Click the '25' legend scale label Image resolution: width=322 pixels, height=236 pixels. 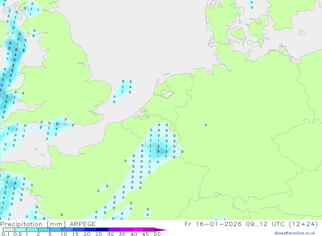click(99, 234)
